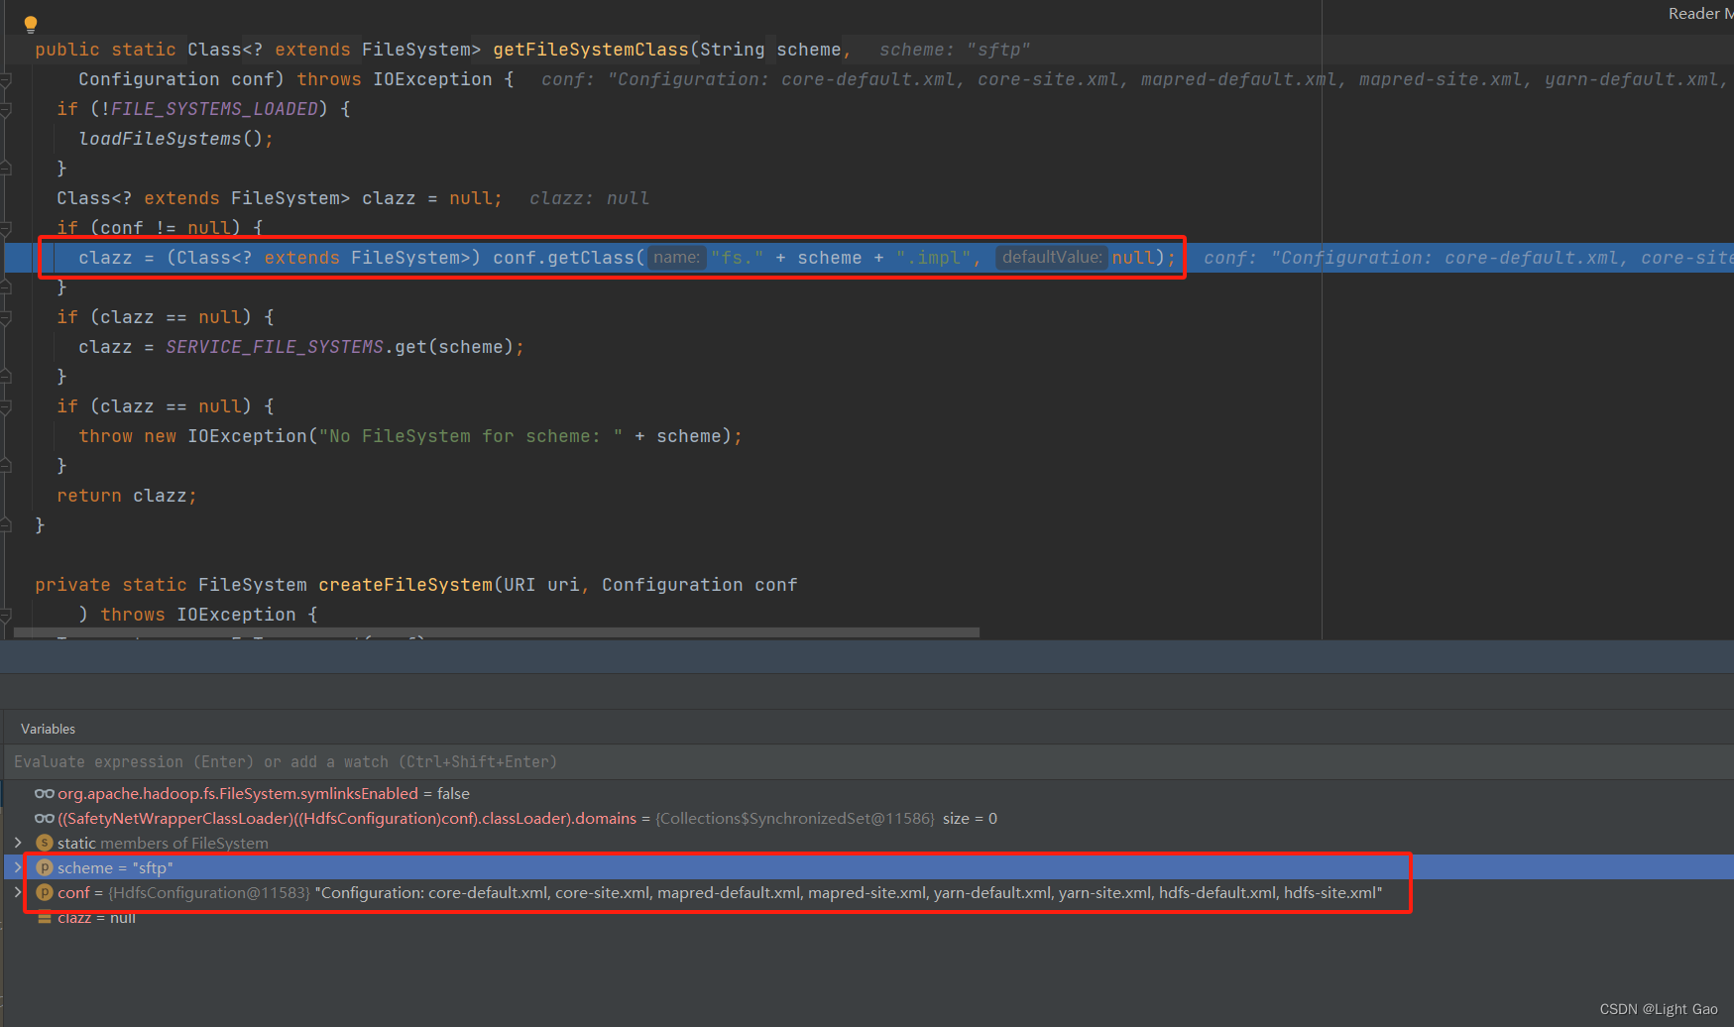
Task: Click the 'clazz: null' inline debug hint
Action: click(x=590, y=198)
